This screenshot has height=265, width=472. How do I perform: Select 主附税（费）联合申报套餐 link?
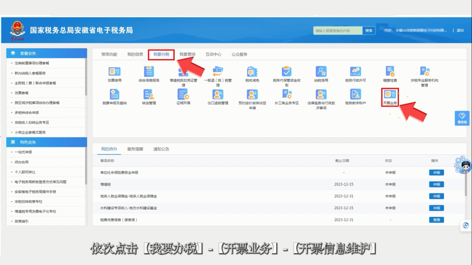pos(35,83)
